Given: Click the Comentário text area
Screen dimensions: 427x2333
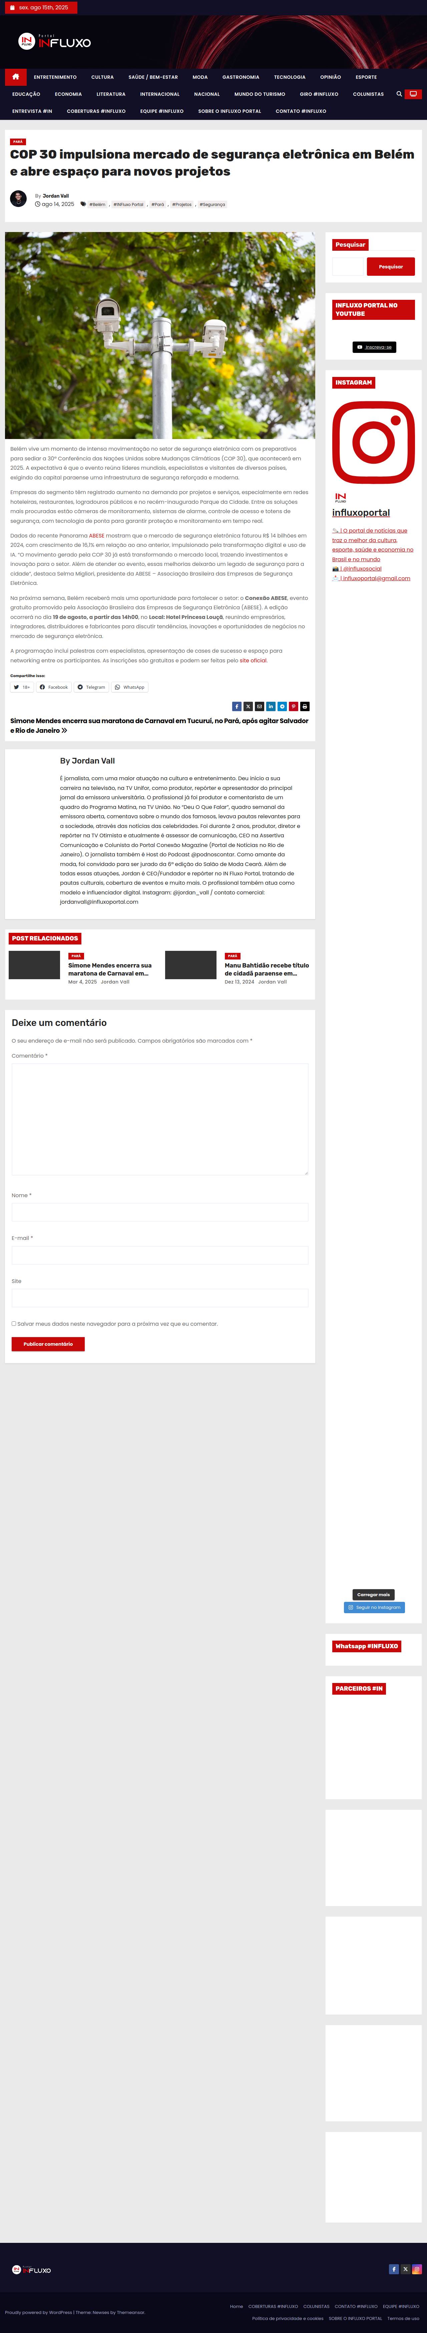Looking at the screenshot, I should 160,1119.
